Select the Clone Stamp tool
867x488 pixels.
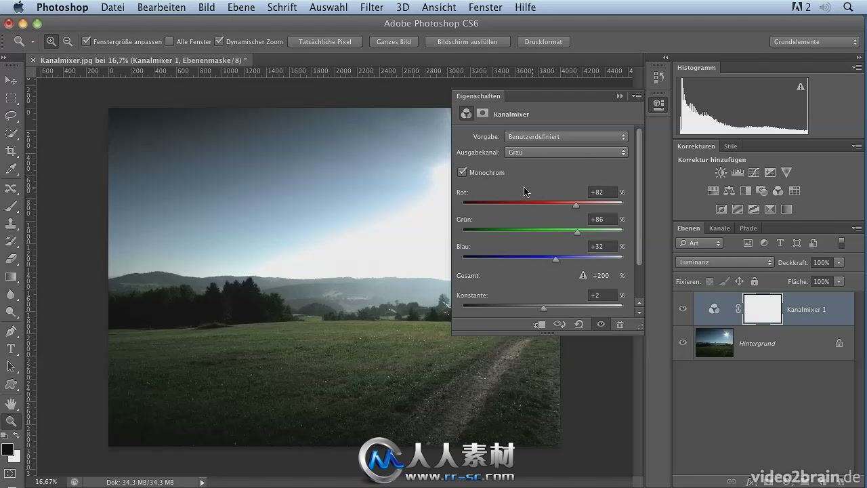[11, 224]
